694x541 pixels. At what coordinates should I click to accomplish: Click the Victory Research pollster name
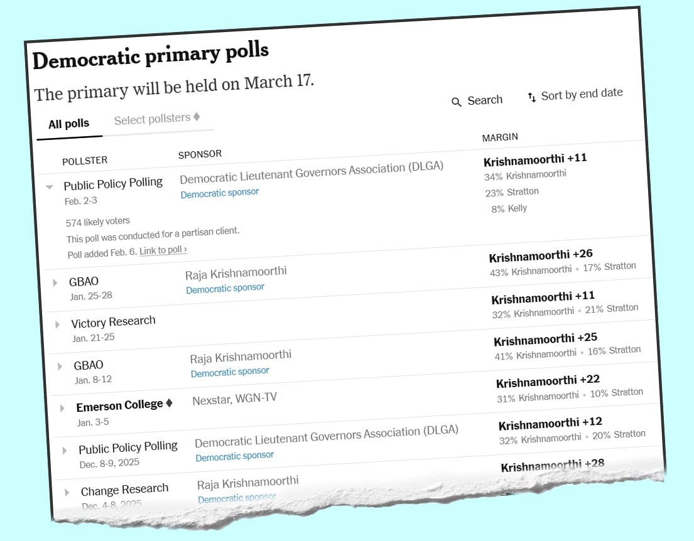(x=113, y=322)
